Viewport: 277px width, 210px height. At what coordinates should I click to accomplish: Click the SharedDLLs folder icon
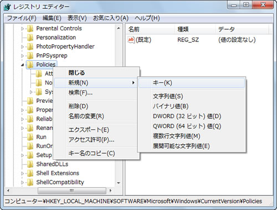point(30,164)
